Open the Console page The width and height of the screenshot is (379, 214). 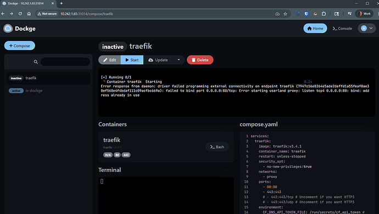coord(342,29)
